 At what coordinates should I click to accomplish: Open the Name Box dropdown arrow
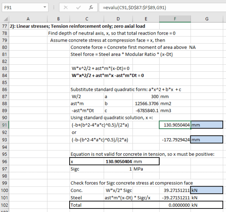[44, 7]
